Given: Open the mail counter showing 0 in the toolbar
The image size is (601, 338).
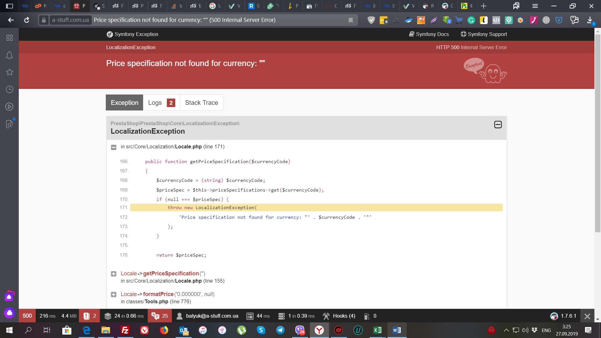Looking at the screenshot, I should [370, 316].
